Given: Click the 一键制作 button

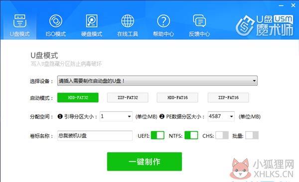Looking at the screenshot, I should coord(145,162).
